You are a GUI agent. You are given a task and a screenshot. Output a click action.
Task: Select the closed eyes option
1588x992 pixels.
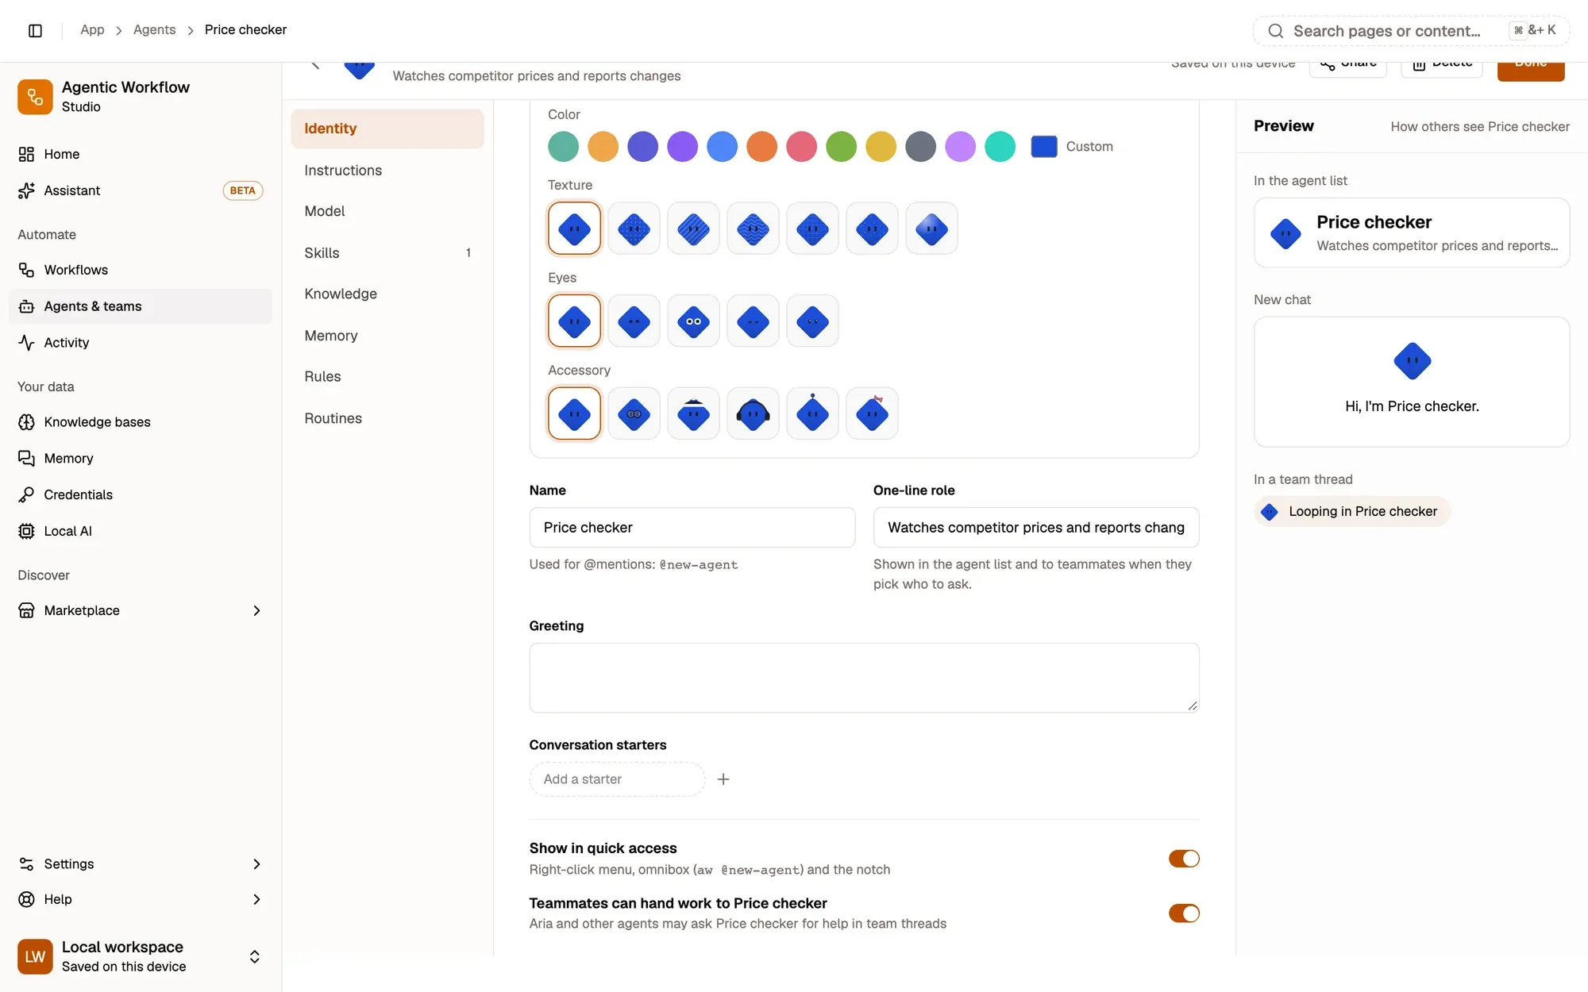(753, 321)
